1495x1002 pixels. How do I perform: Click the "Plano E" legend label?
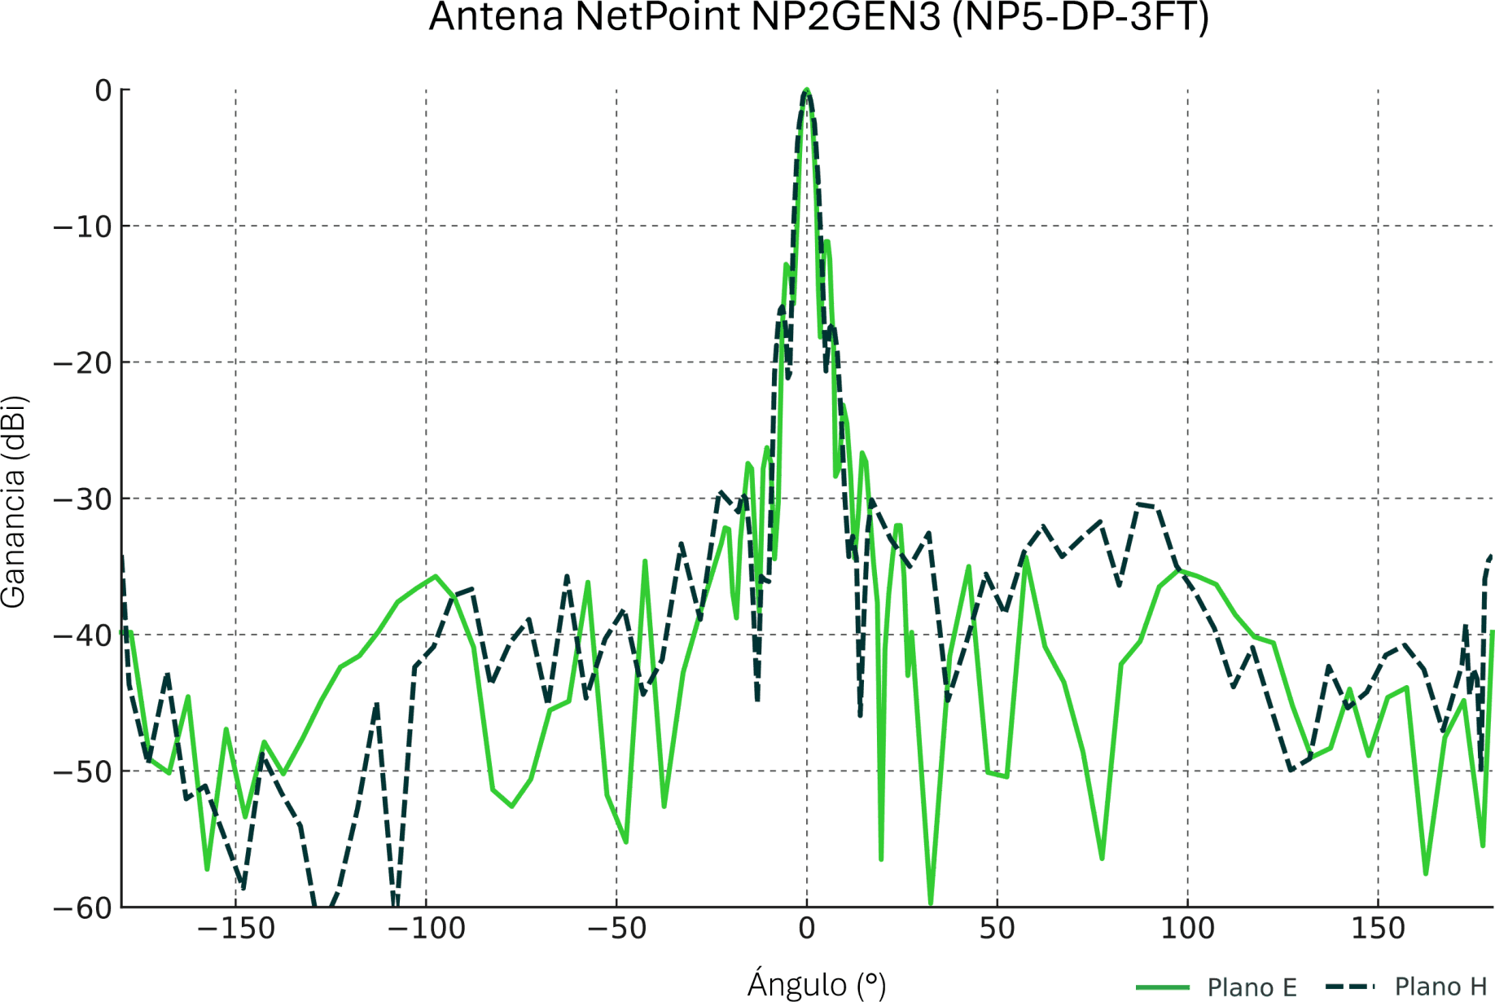coord(1252,987)
